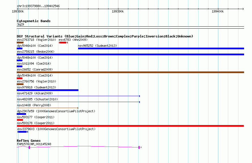Open the esv6783 (Ahn2009) label
This screenshot has height=163, width=252.
pos(73,40)
